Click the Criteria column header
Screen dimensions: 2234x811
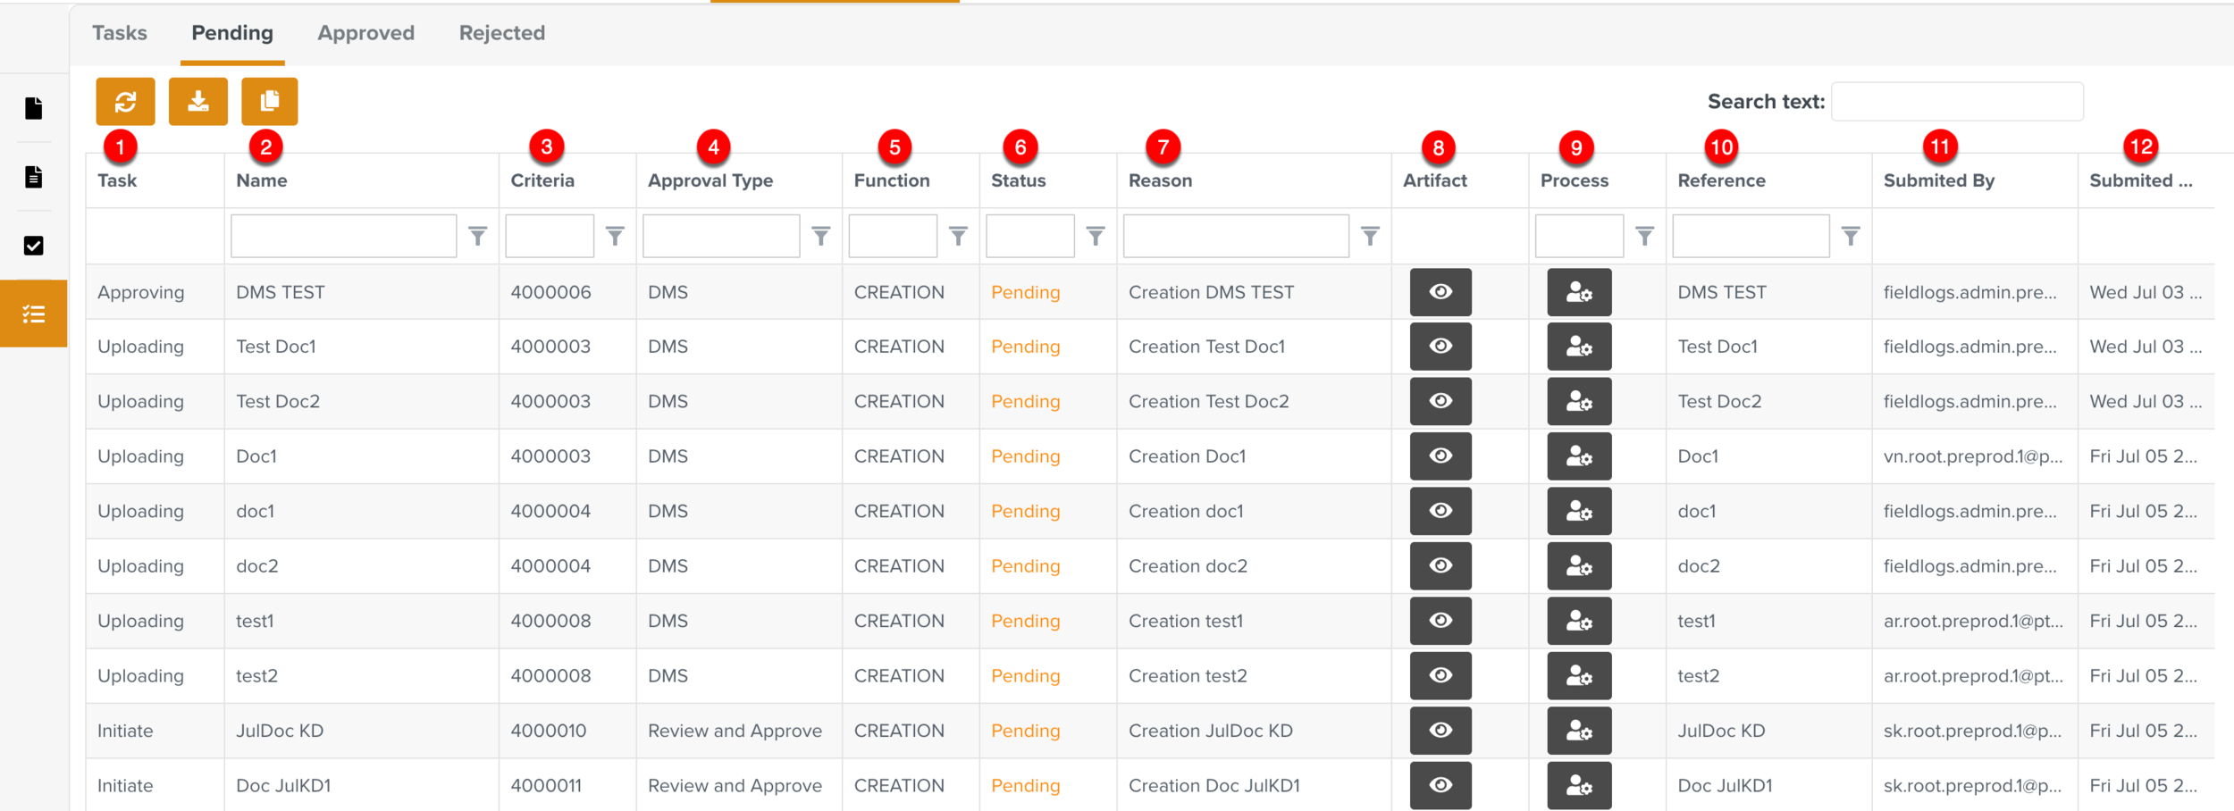(542, 180)
